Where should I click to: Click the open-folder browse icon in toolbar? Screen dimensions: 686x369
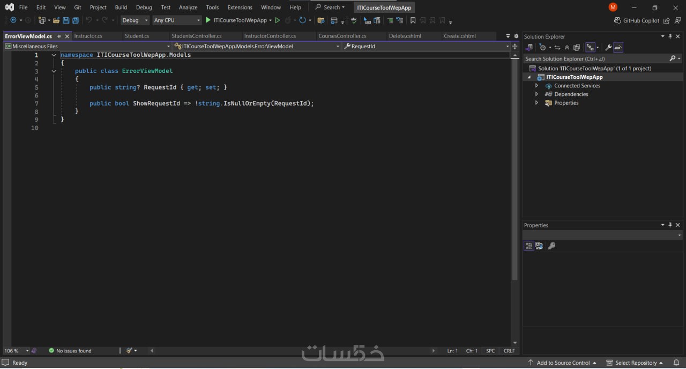point(321,20)
